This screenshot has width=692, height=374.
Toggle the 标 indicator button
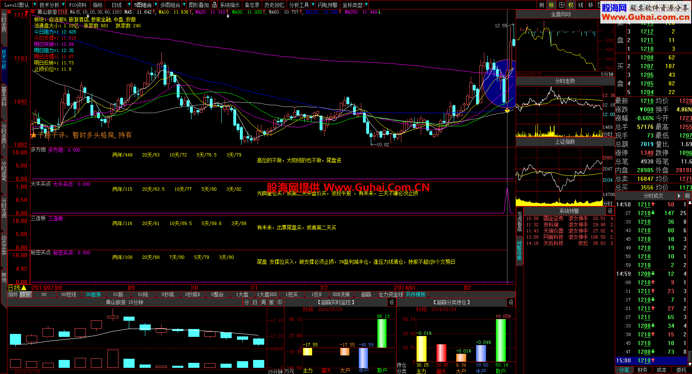pyautogui.click(x=552, y=5)
